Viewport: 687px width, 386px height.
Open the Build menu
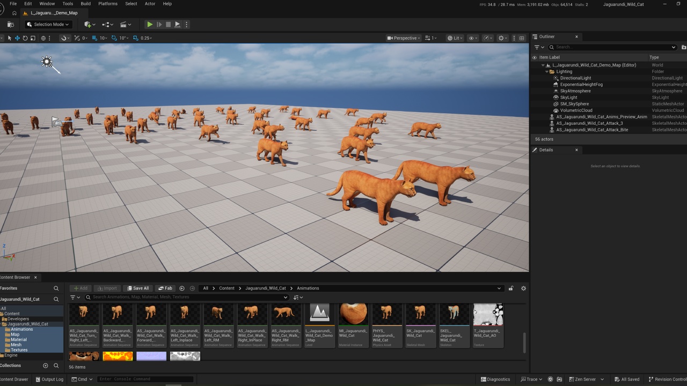85,4
